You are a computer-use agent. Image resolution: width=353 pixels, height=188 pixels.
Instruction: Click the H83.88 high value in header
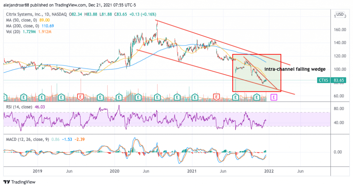tap(91, 14)
